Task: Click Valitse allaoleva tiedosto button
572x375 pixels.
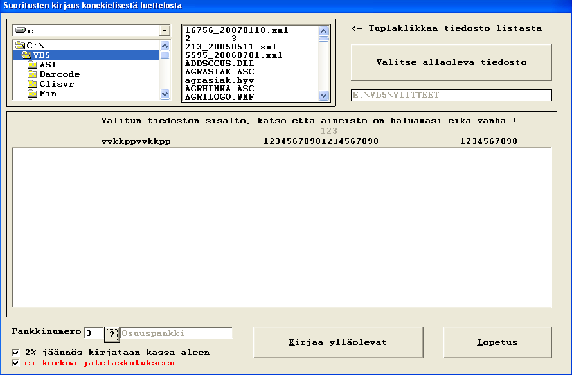Action: 451,62
